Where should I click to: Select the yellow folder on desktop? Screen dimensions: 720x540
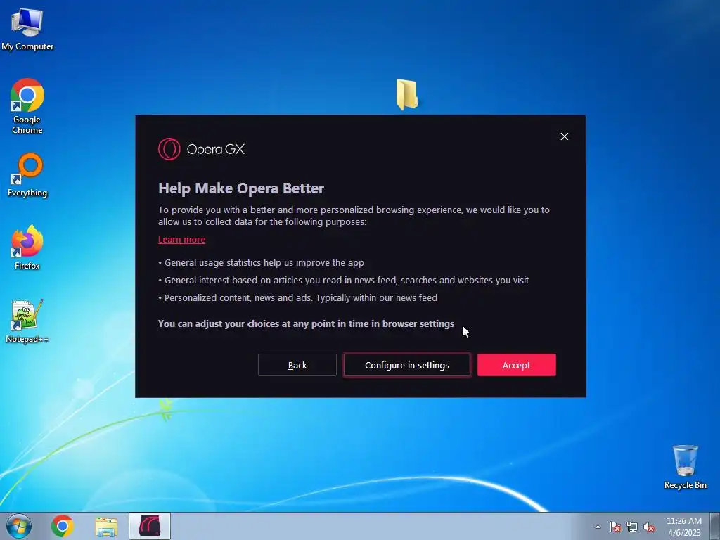(407, 95)
